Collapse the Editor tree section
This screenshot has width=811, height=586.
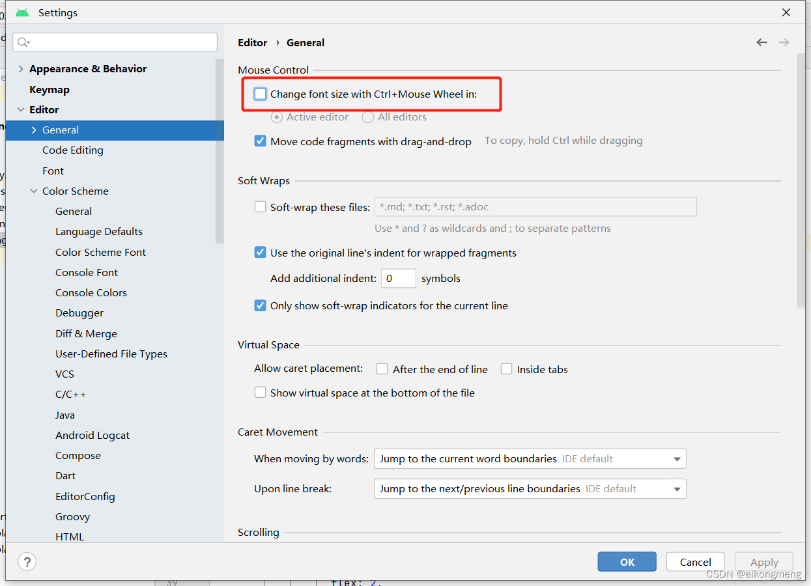[x=21, y=109]
